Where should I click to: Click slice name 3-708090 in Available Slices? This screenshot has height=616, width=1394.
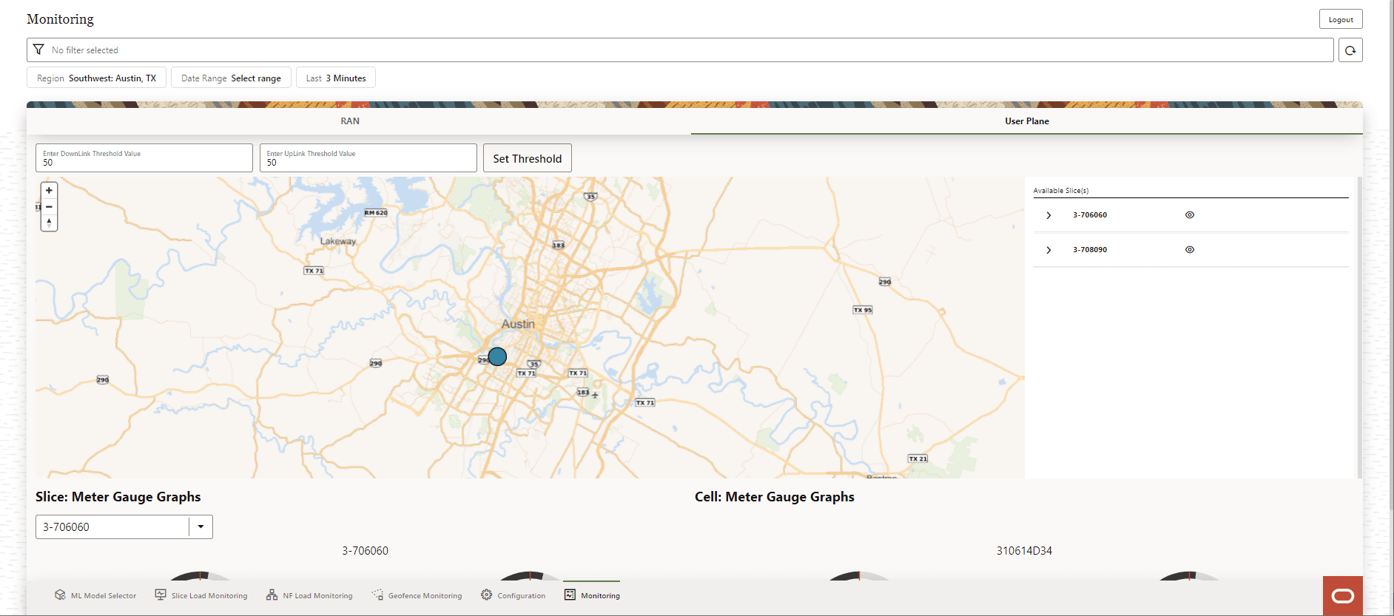coord(1090,250)
